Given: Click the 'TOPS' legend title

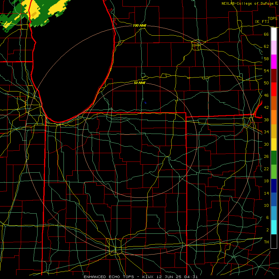Looking at the screenshot, I should 272,19.
